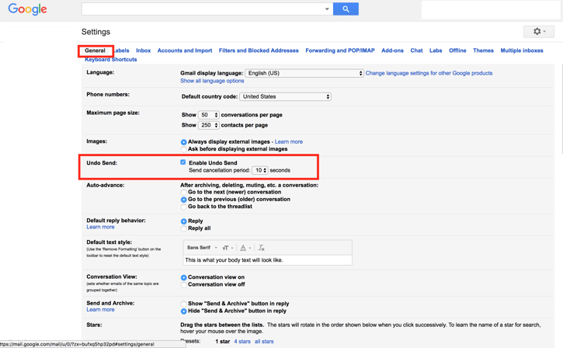563x348 pixels.
Task: Open the settings gear menu
Action: pyautogui.click(x=539, y=32)
